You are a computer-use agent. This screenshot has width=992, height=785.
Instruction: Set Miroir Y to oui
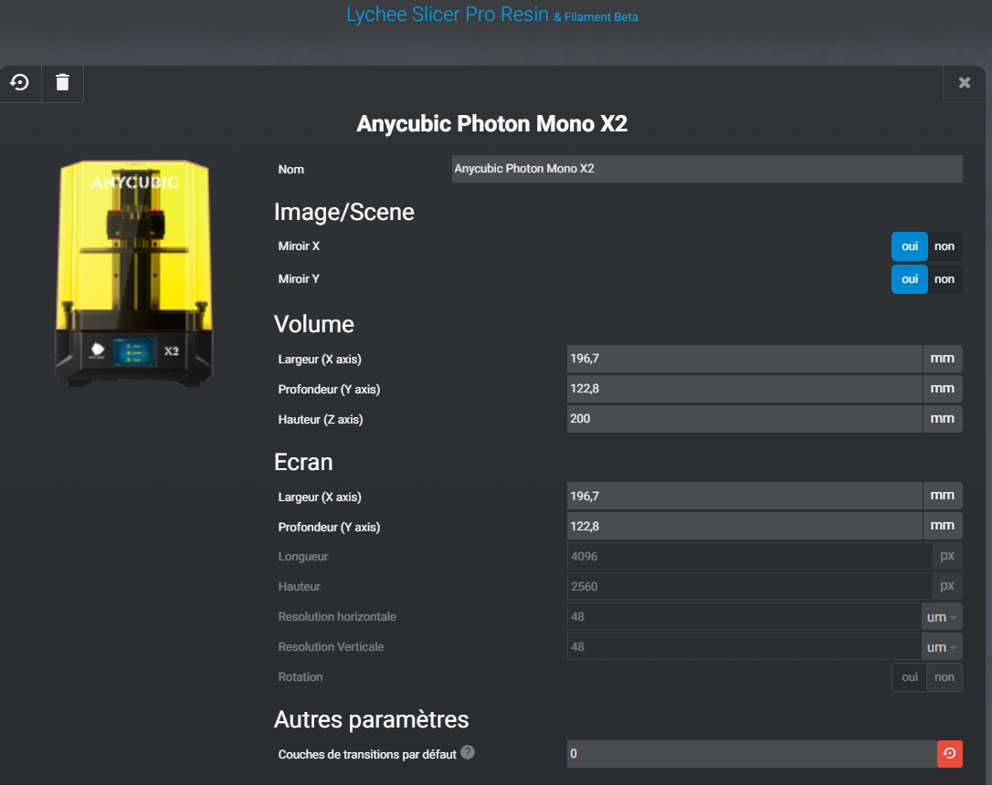(910, 279)
